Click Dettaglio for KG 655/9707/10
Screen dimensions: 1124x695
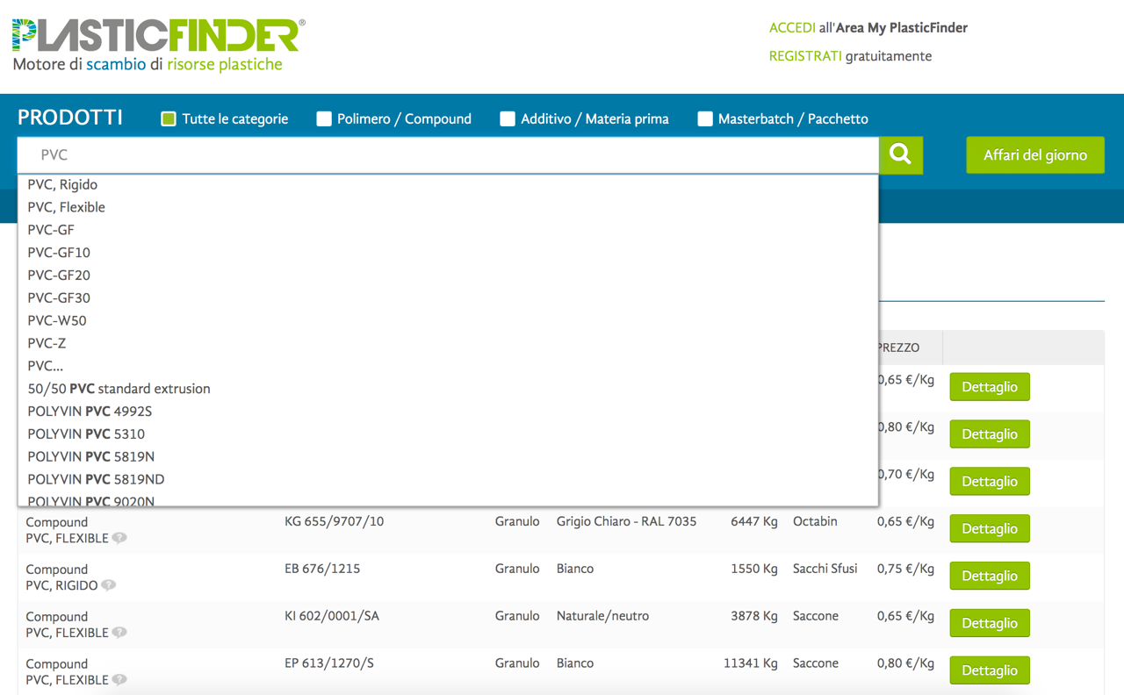pyautogui.click(x=990, y=529)
